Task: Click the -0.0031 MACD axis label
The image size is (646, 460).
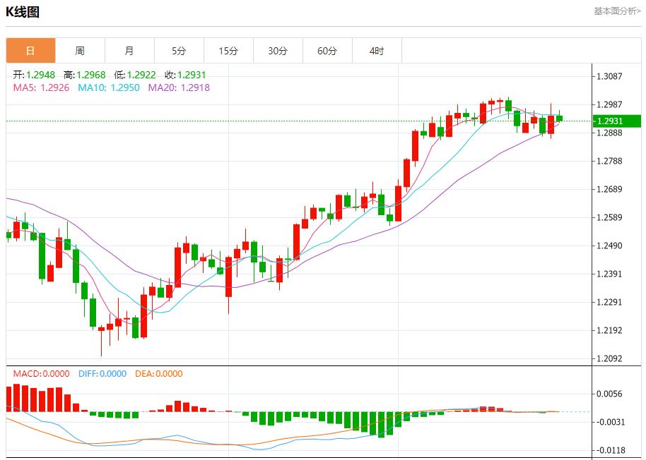Action: pos(611,422)
